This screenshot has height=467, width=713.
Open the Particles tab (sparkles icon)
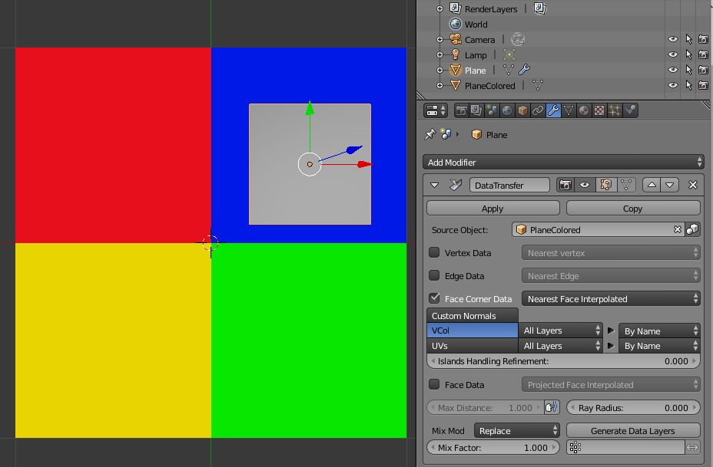pos(615,110)
